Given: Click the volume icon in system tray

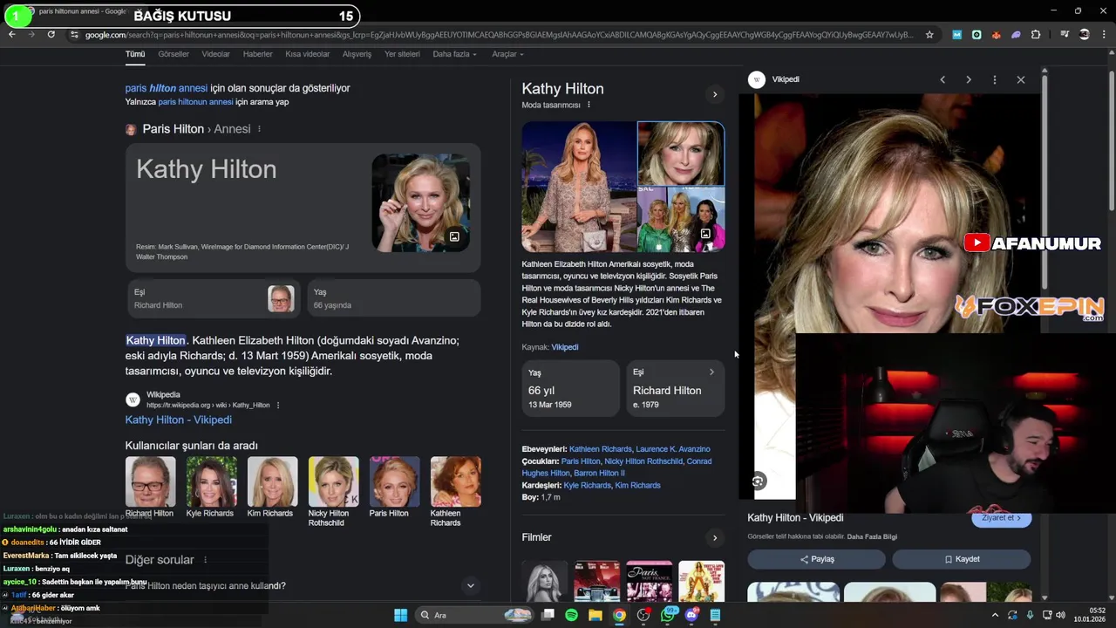Looking at the screenshot, I should pos(1060,616).
